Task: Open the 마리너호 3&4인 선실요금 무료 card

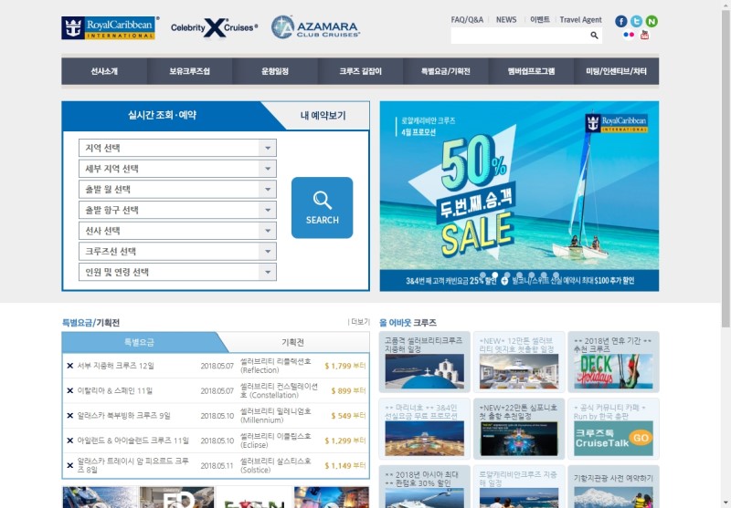Action: (424, 429)
